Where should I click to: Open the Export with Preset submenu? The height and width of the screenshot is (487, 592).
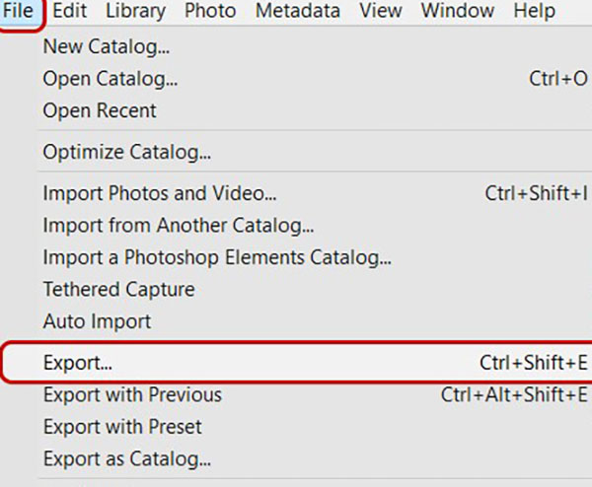(x=122, y=427)
